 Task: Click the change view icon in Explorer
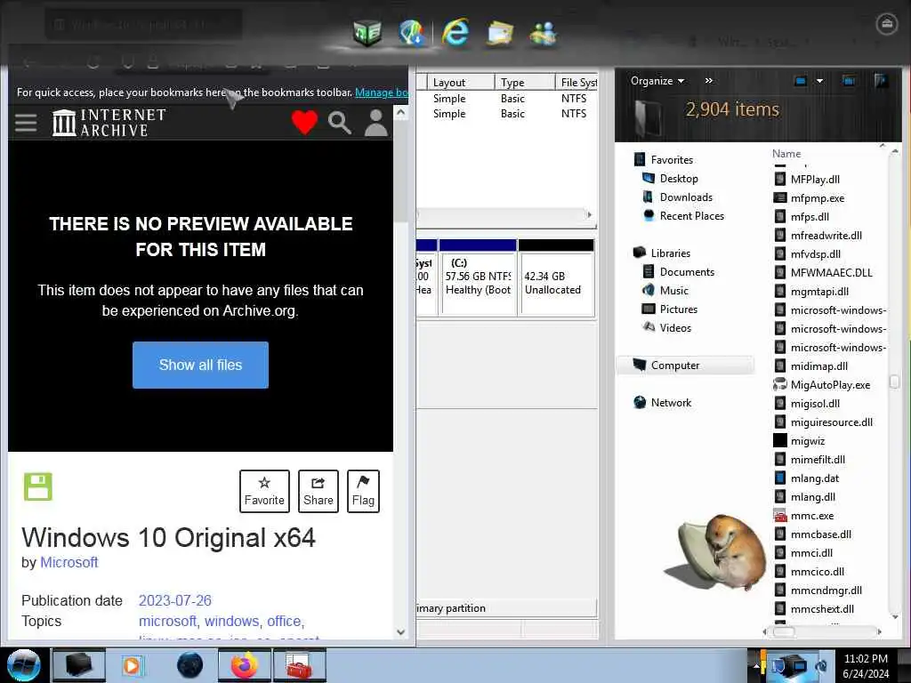click(800, 81)
